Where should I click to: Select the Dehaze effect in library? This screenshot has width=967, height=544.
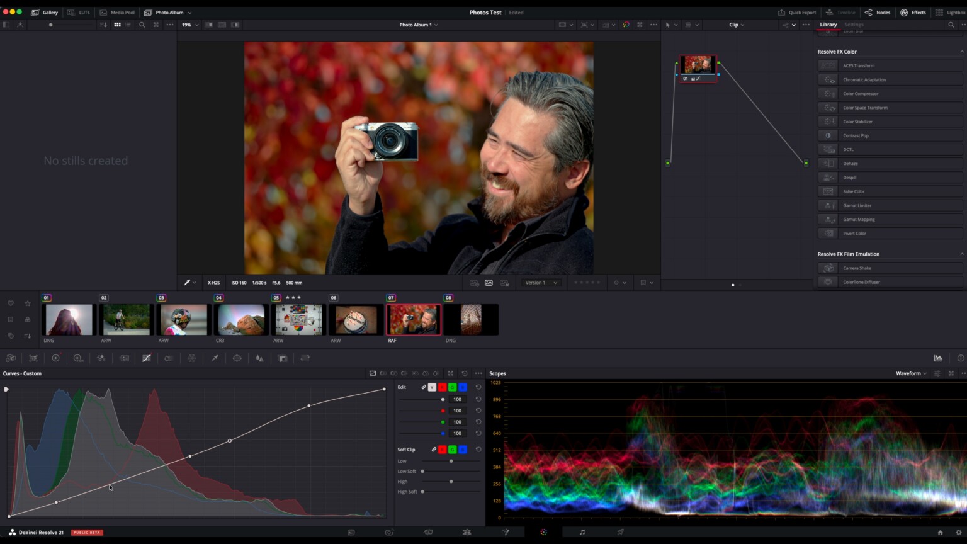coord(890,164)
